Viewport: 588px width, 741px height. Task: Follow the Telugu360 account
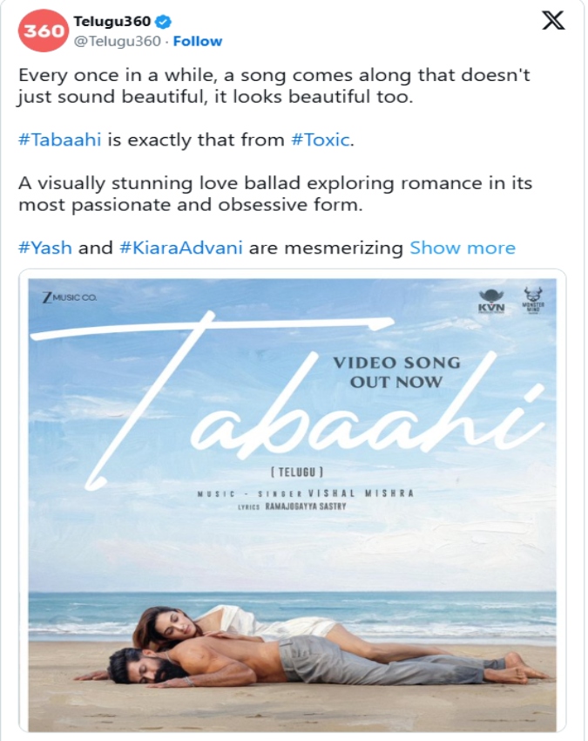[198, 42]
